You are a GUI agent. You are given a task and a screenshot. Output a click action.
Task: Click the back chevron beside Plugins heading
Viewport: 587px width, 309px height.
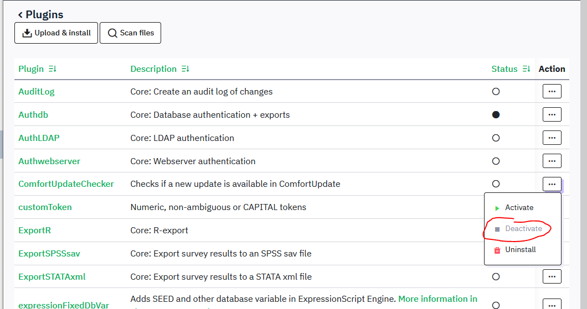(20, 15)
